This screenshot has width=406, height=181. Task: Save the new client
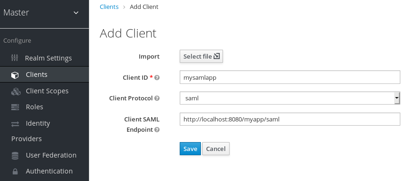(190, 149)
